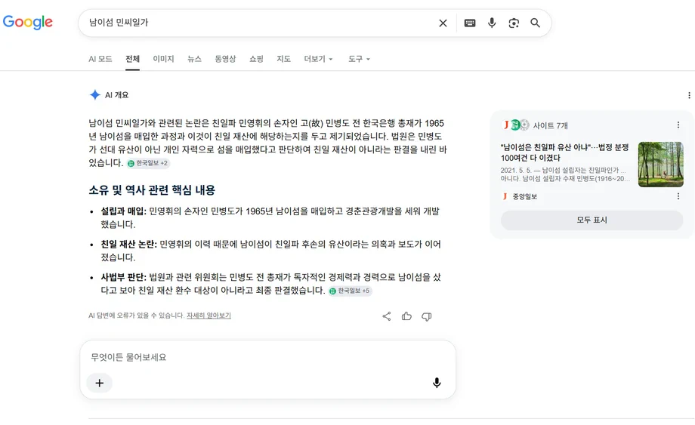Click the site favicons cluster beside 사이트 7개
This screenshot has width=695, height=425.
pyautogui.click(x=515, y=125)
